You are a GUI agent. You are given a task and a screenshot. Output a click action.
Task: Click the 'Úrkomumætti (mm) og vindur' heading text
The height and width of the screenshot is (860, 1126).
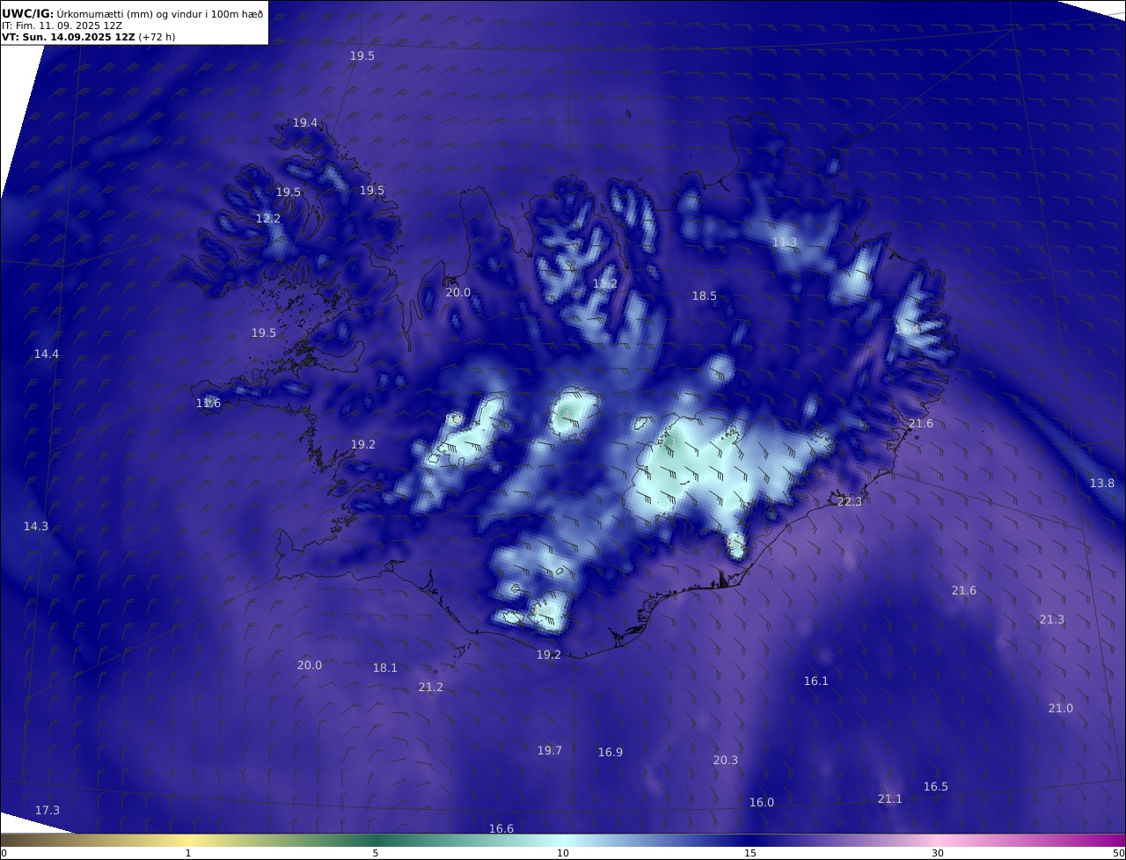click(131, 14)
